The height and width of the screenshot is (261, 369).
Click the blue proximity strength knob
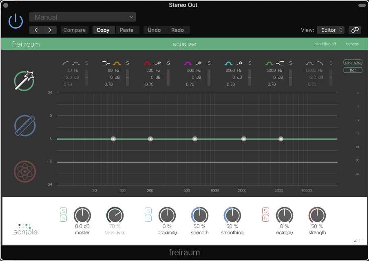coord(199,215)
